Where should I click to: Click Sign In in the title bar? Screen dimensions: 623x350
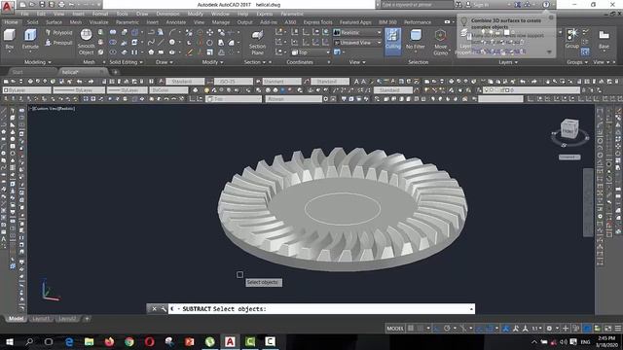481,4
